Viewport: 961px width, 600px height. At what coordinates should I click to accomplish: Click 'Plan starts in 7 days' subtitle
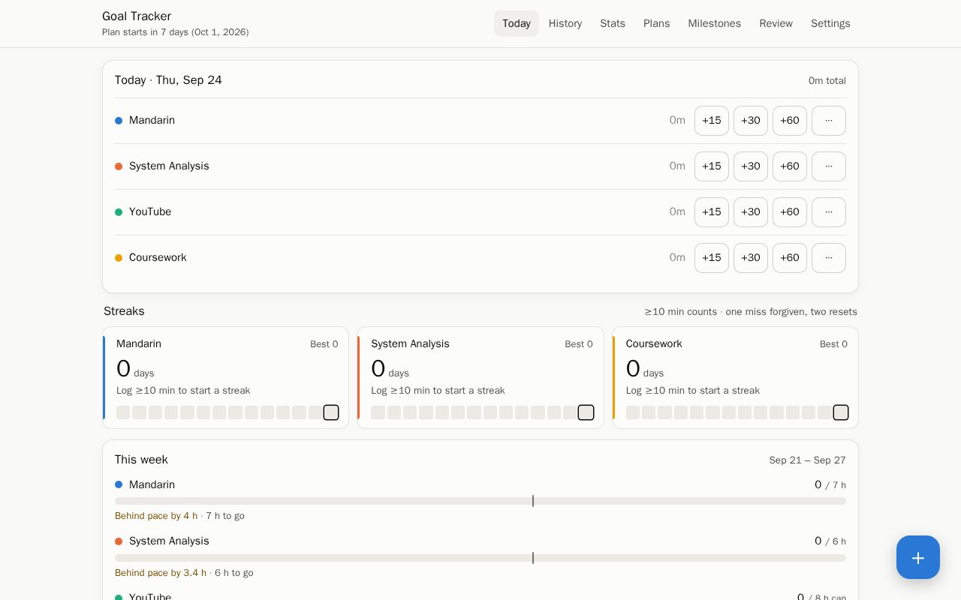[176, 32]
